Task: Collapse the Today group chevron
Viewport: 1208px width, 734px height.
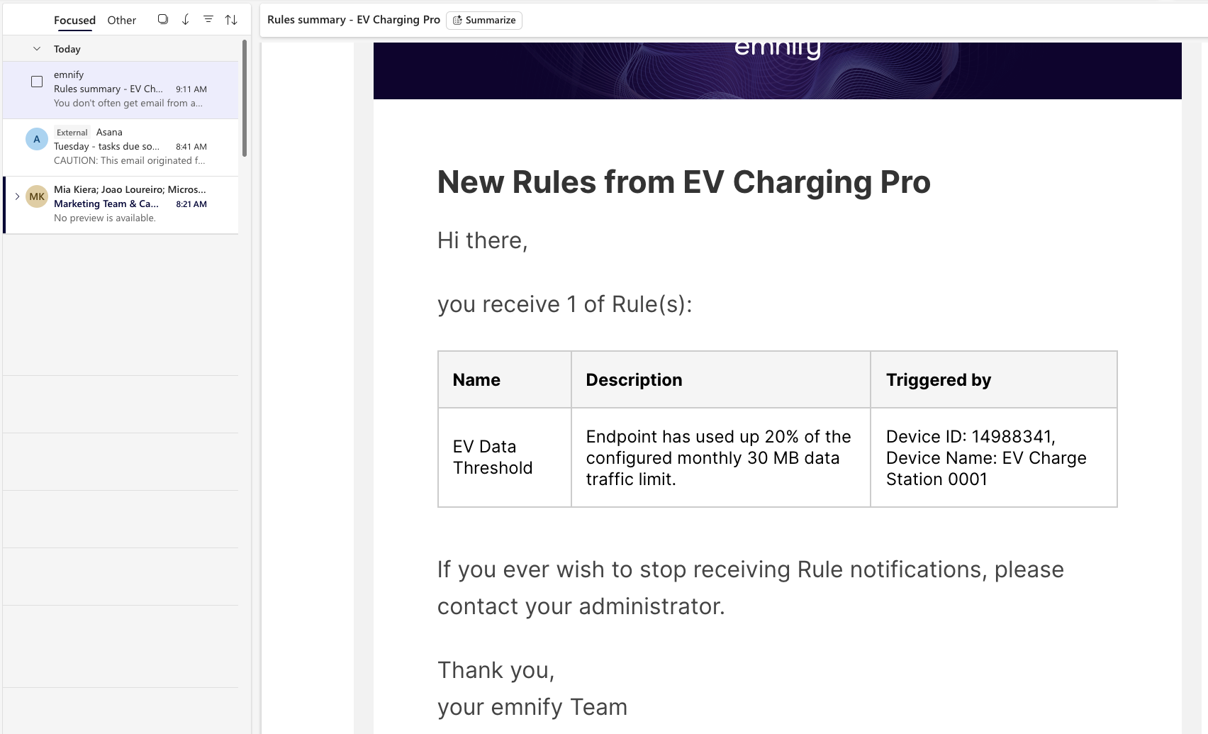Action: (37, 49)
